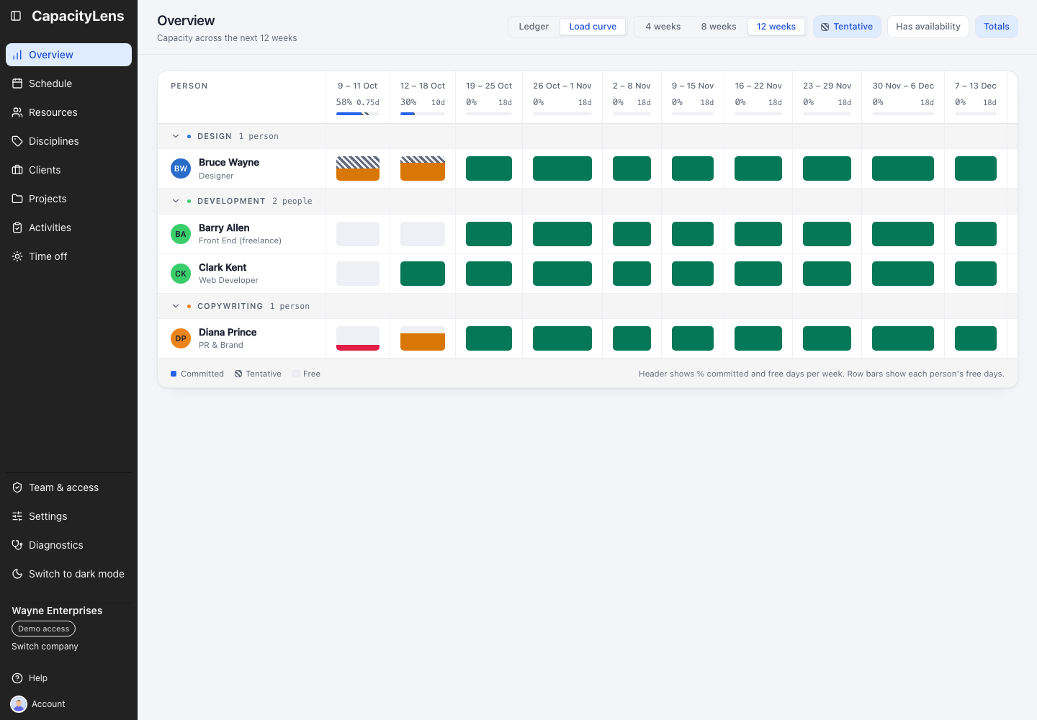This screenshot has width=1037, height=720.
Task: Open Resources via people icon
Action: [17, 112]
